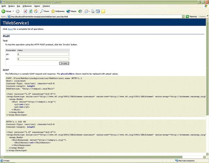Viewport: 209px width, 163px height.
Task: Go to the Home page icon
Action: coord(36,11)
